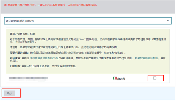The height and width of the screenshot is (101, 176).
Task: Click the text 请根据收到的绩效通知更新
Action: (x=44, y=53)
